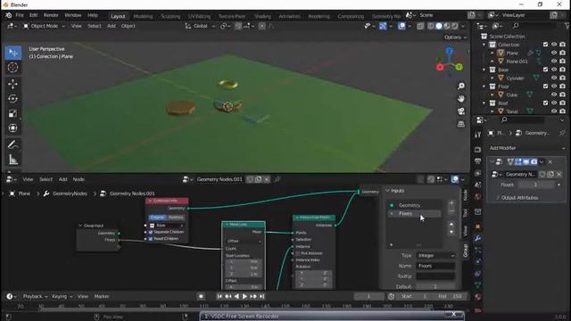Open the File menu
This screenshot has height=321, width=571.
(20, 15)
